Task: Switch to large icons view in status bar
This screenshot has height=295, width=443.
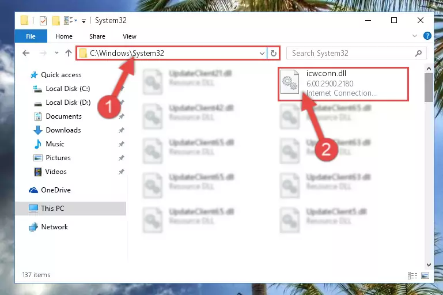Action: coord(425,275)
